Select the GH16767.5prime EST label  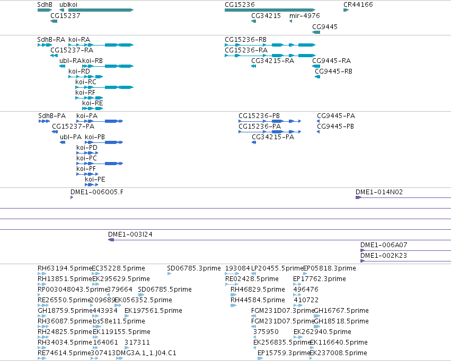[x=341, y=311]
